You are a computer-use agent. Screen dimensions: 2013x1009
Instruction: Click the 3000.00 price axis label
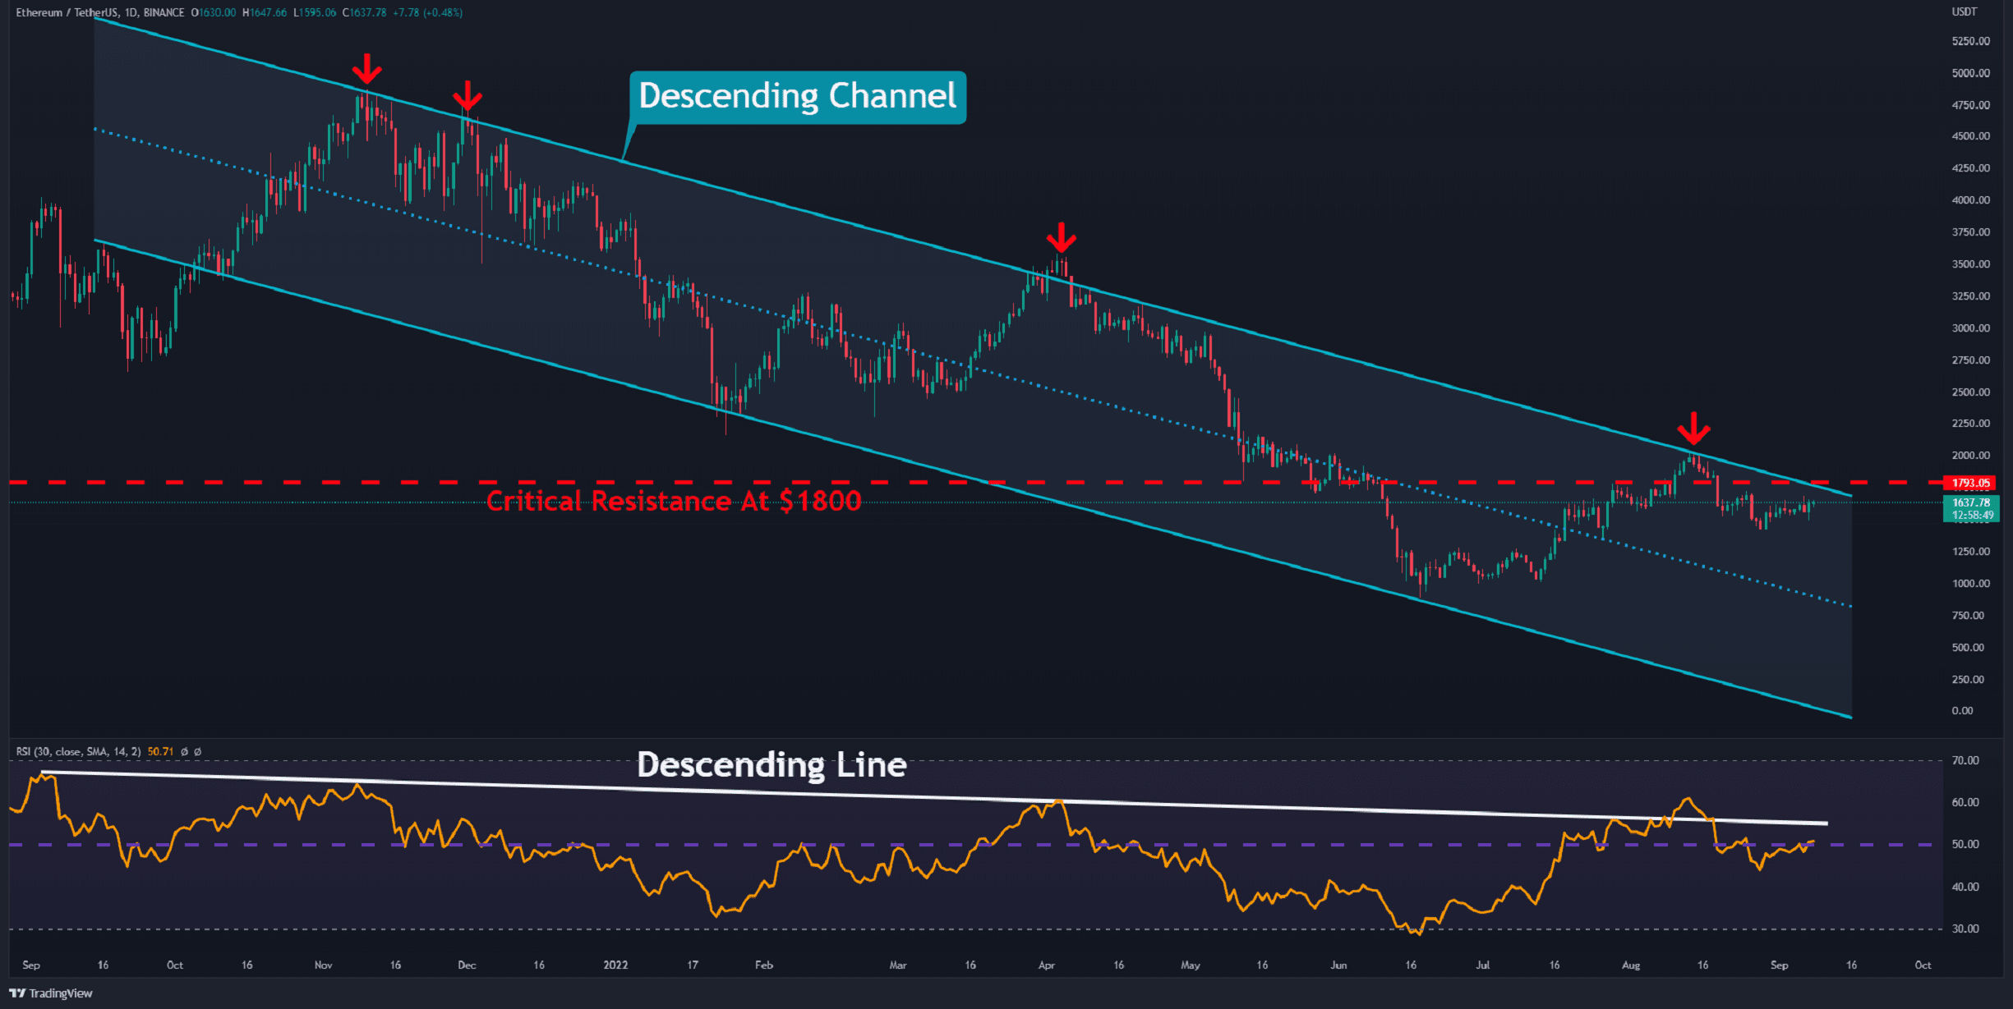point(1971,328)
